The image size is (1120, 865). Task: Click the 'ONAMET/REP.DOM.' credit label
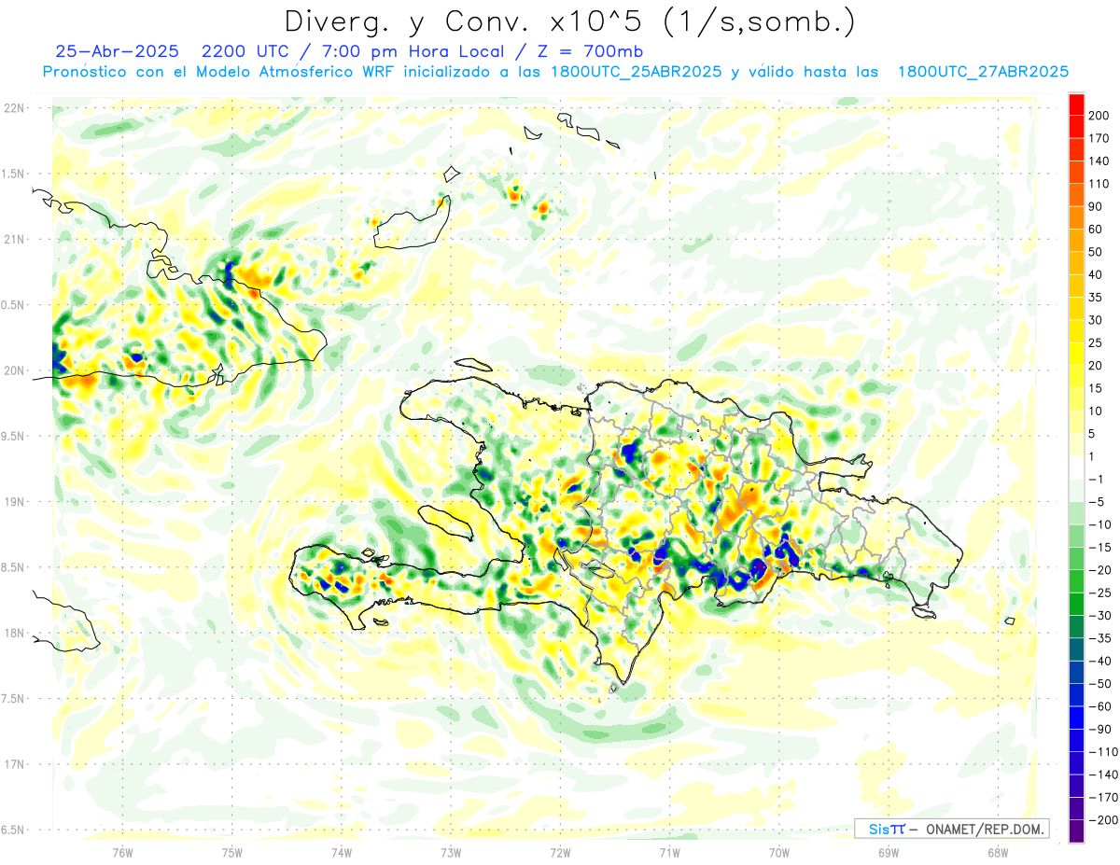coord(983,829)
